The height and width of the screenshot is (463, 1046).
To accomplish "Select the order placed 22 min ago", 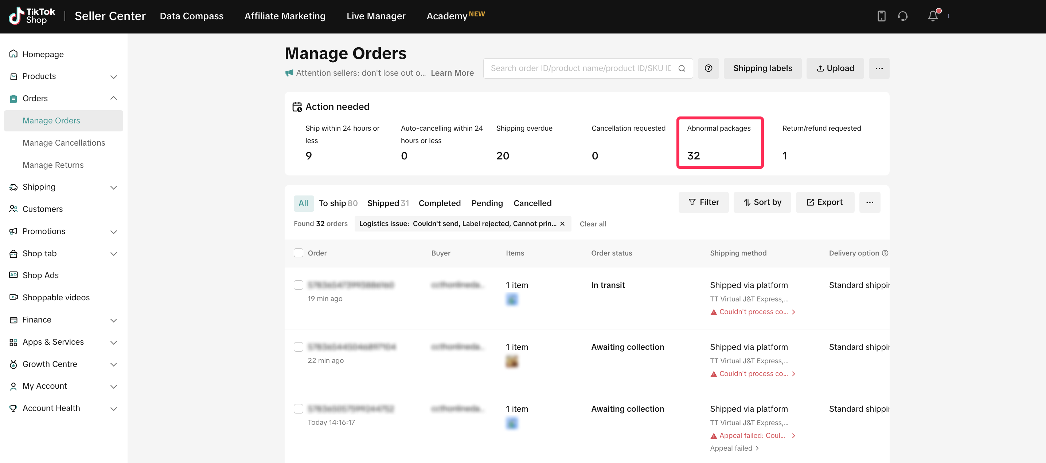I will (298, 347).
